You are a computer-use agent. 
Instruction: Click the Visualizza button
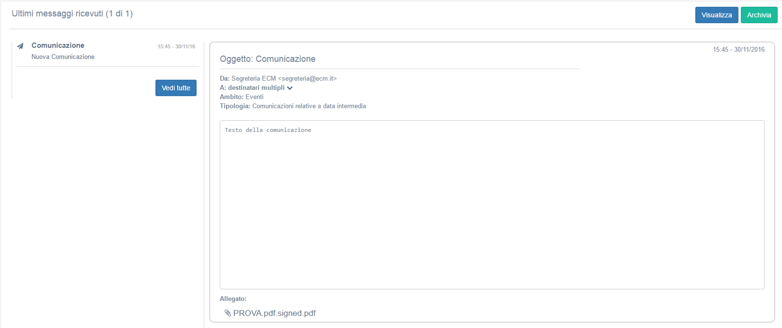[x=717, y=15]
